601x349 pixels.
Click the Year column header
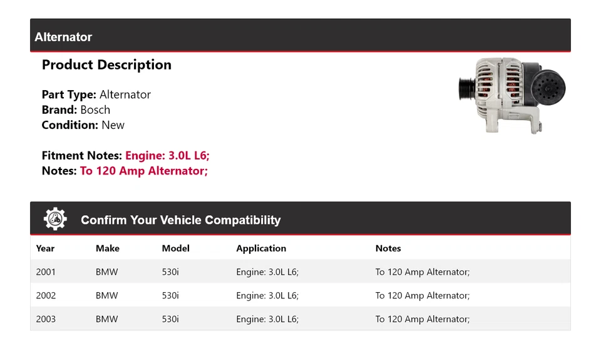click(x=45, y=248)
